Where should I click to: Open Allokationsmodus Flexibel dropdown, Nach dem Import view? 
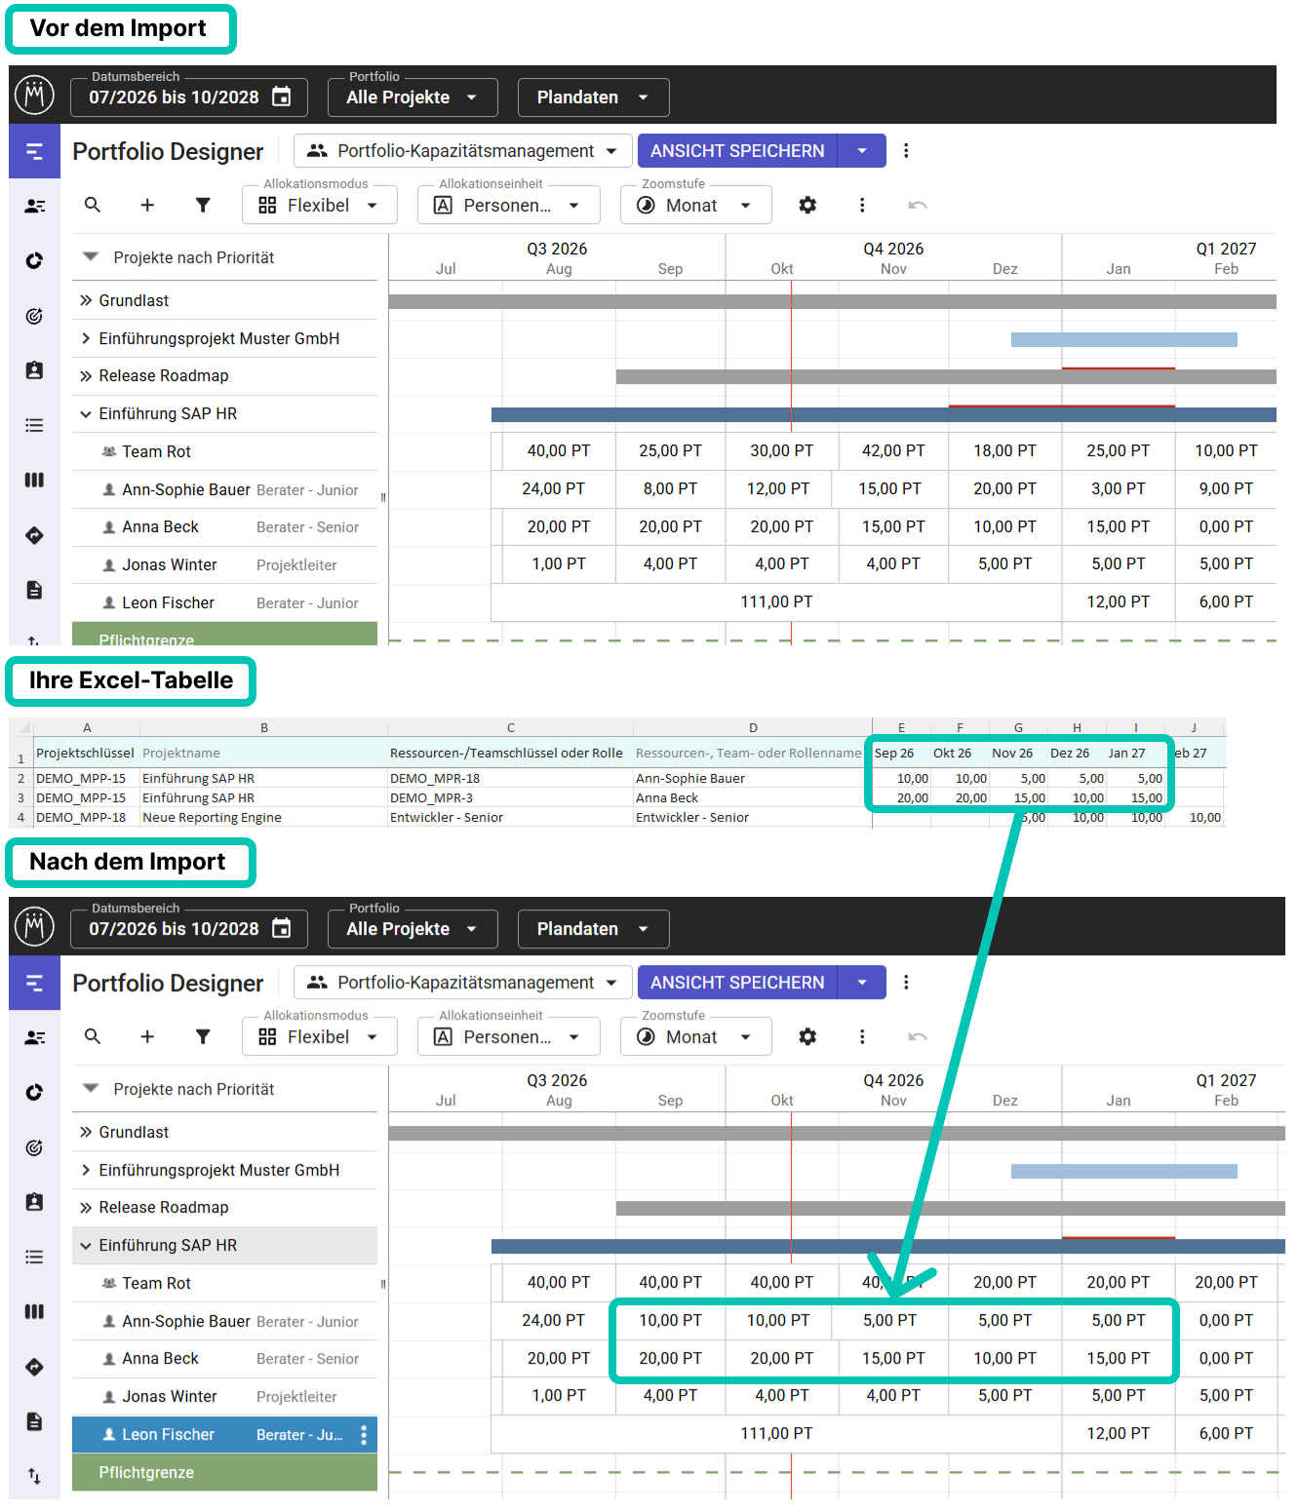click(319, 1036)
